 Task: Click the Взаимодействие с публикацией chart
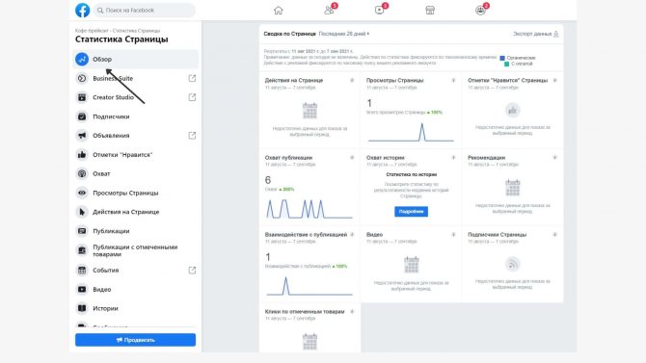[310, 286]
